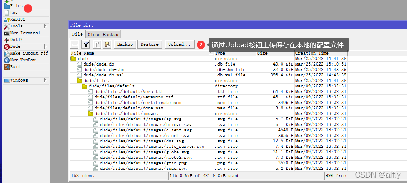407x183 pixels.
Task: Select file dude/files/default/Vera.ttf
Action: click(209, 91)
